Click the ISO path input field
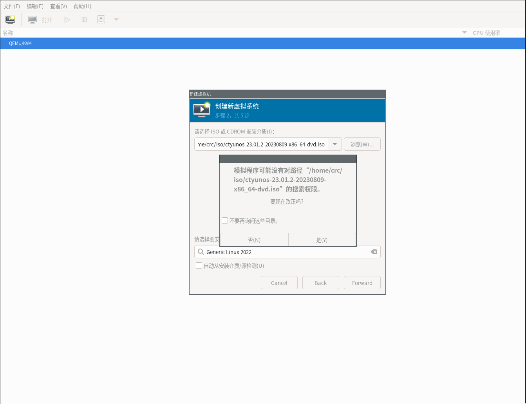 pyautogui.click(x=261, y=144)
